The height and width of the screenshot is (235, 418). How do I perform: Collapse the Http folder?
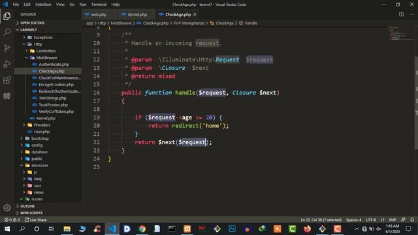point(38,44)
